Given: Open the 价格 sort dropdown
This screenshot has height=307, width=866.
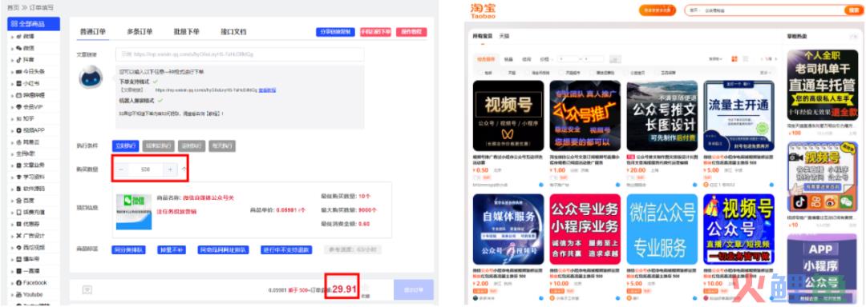Looking at the screenshot, I should tap(545, 59).
